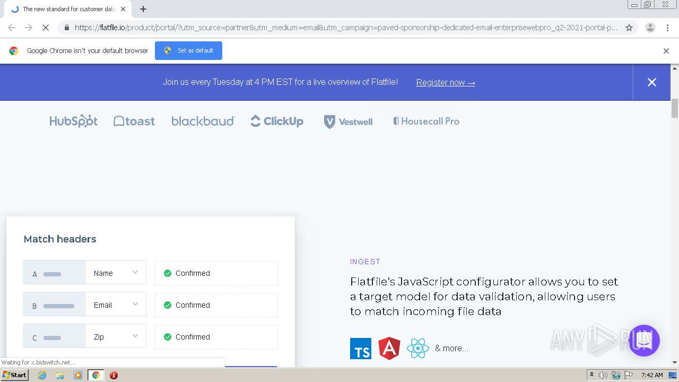Click the toast logo
Viewport: 679px width, 382px height.
pos(134,121)
